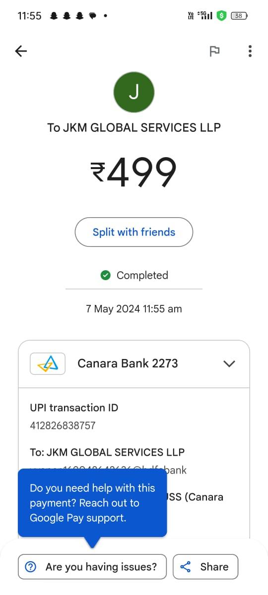This screenshot has height=595, width=268.
Task: Click the share symbol icon
Action: click(186, 567)
